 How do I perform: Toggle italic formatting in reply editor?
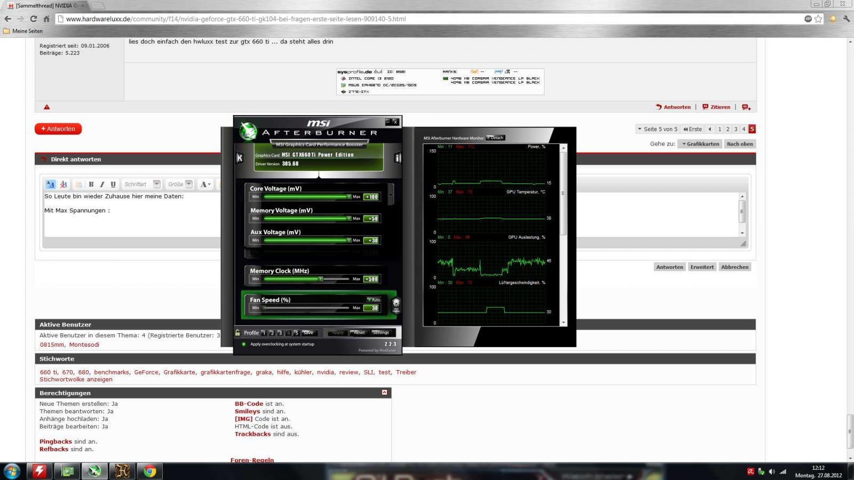pos(102,185)
